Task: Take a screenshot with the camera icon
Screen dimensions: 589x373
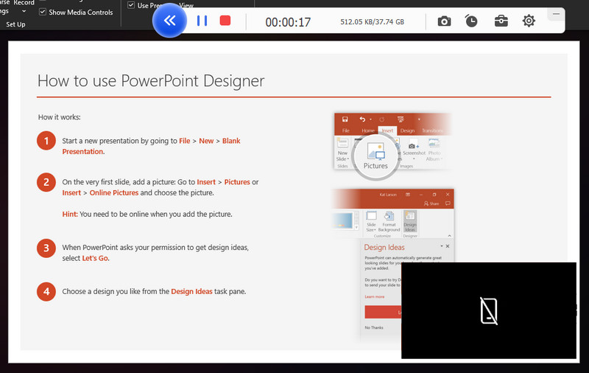Action: pos(444,21)
